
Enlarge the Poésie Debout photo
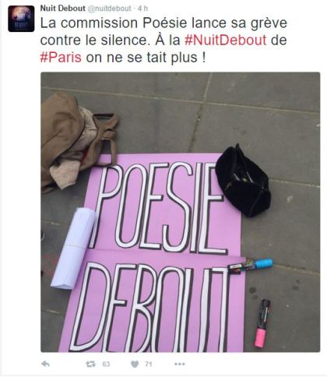pyautogui.click(x=180, y=212)
